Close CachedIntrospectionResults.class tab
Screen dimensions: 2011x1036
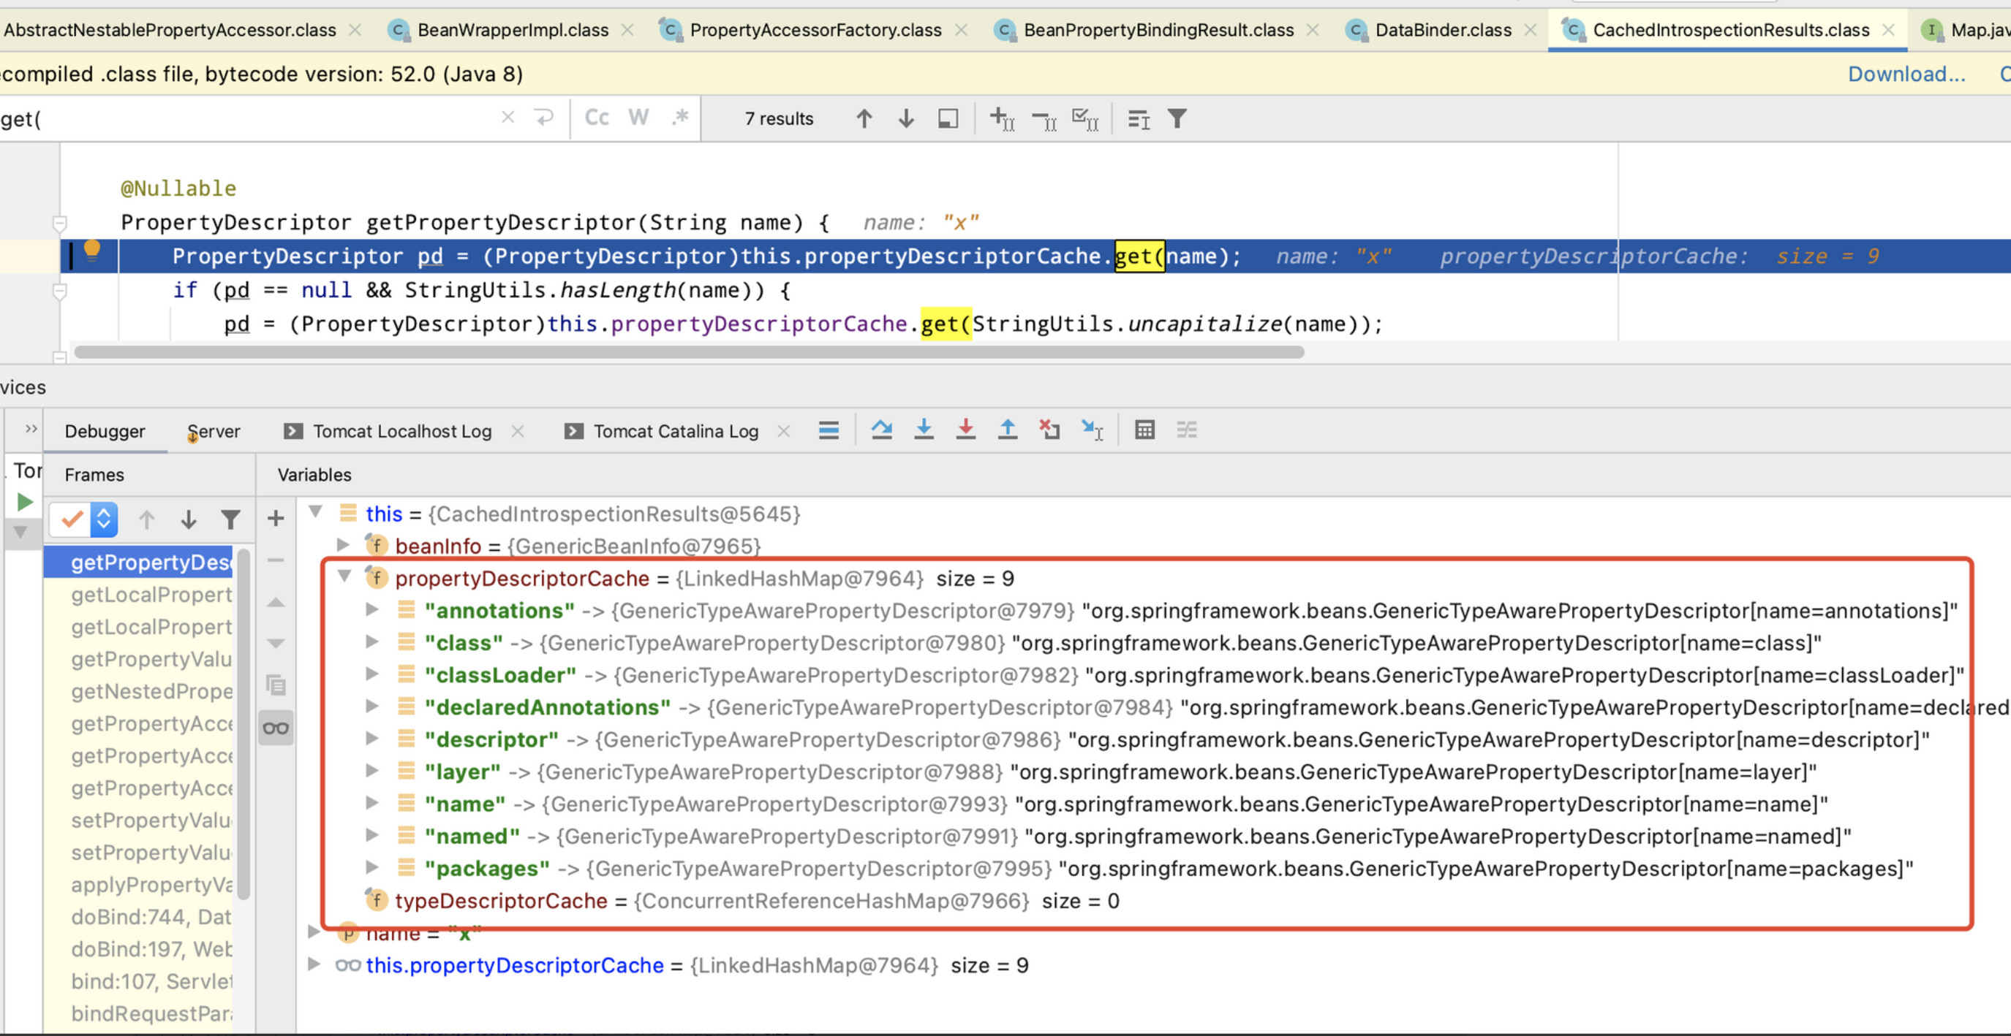1888,30
